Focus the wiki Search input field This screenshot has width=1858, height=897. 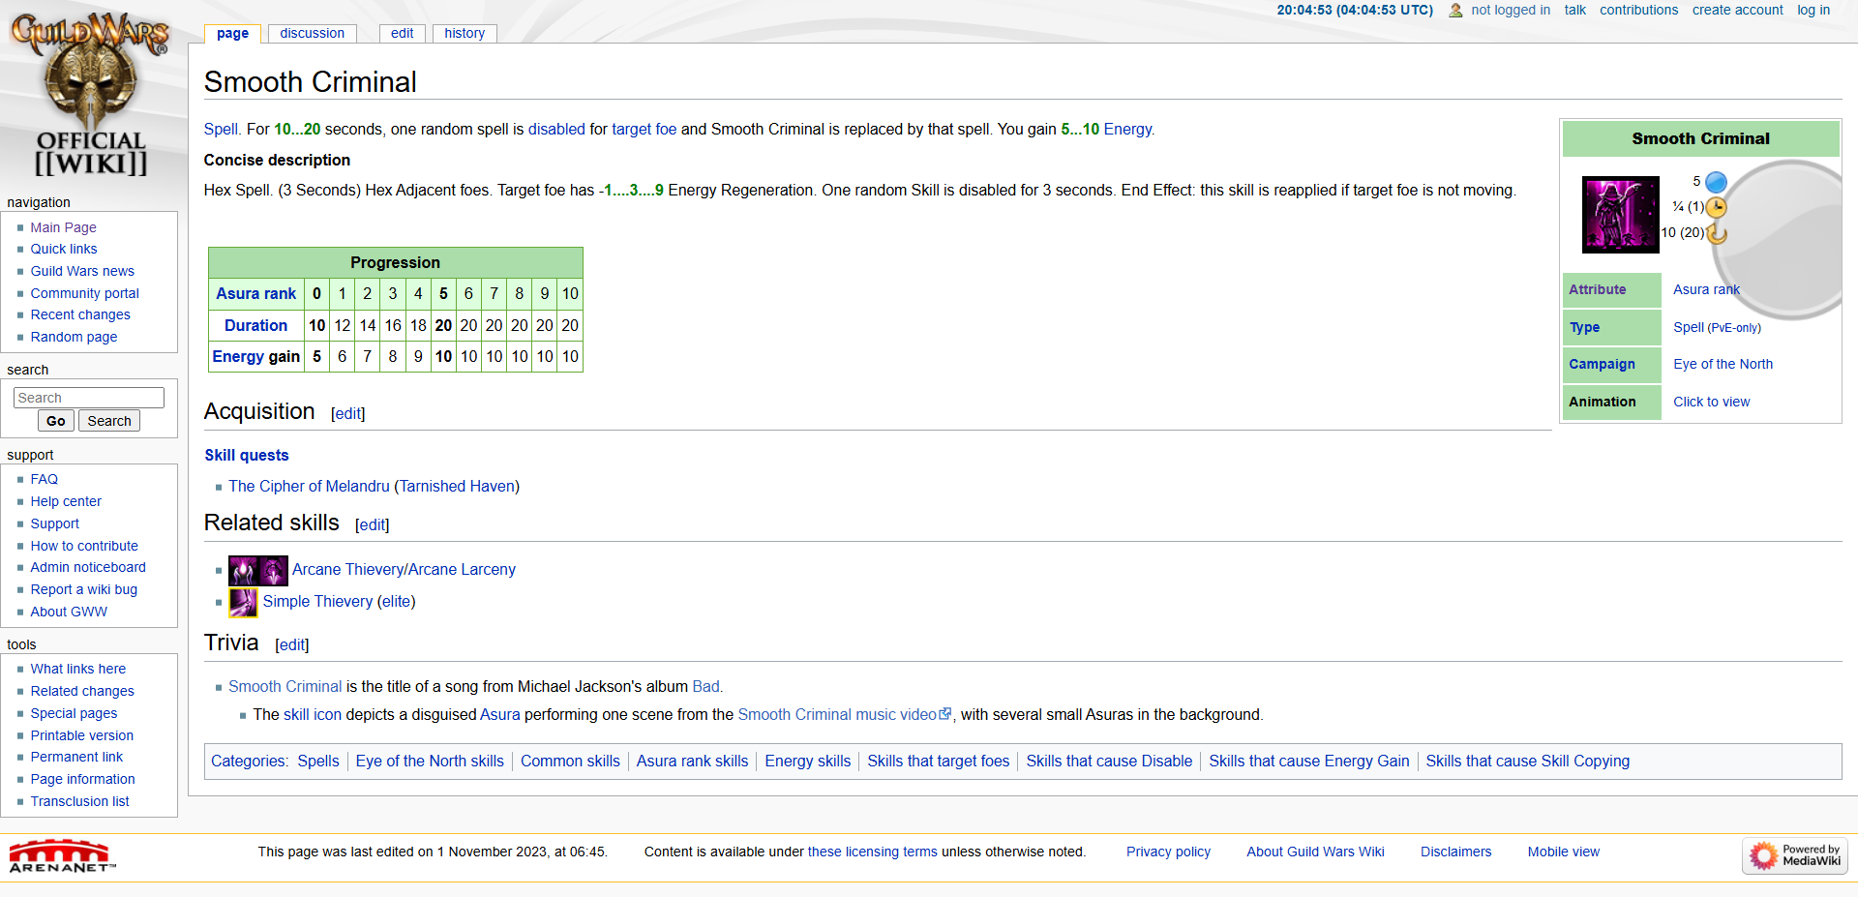point(89,398)
